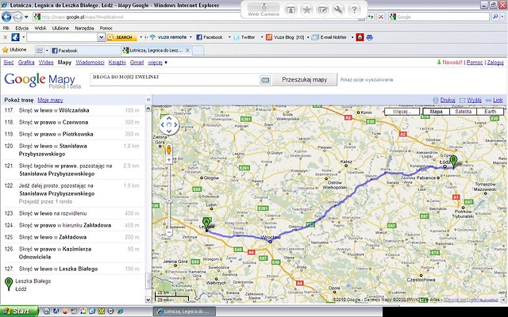Click the on-screen keyboard icon in search box
Viewport: 508px width, 317px height.
265,80
